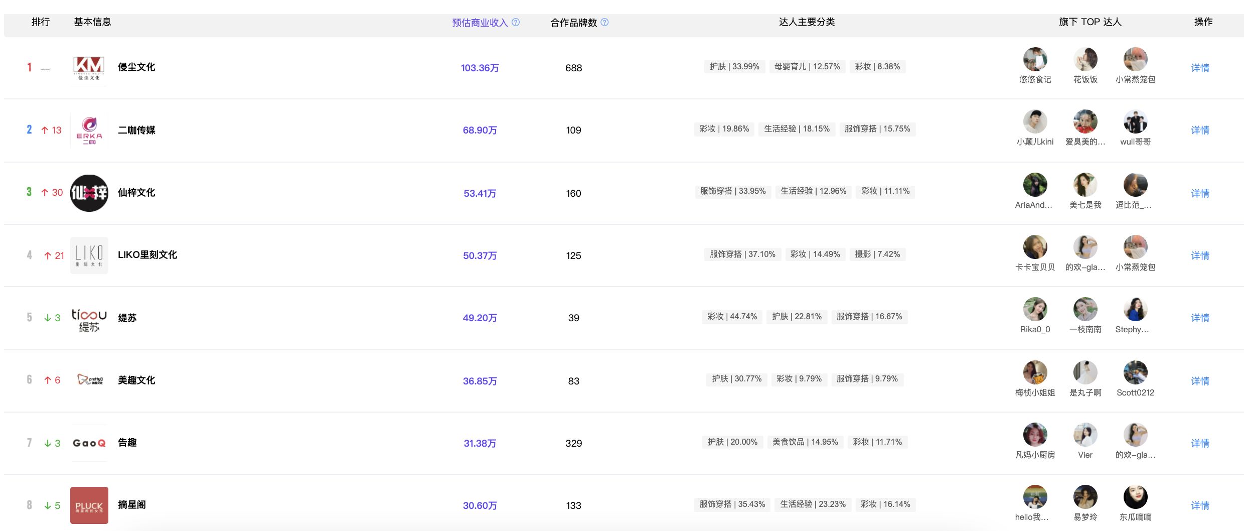This screenshot has width=1244, height=531.
Task: Click the help icon beside 合作品牌数
Action: coord(604,22)
